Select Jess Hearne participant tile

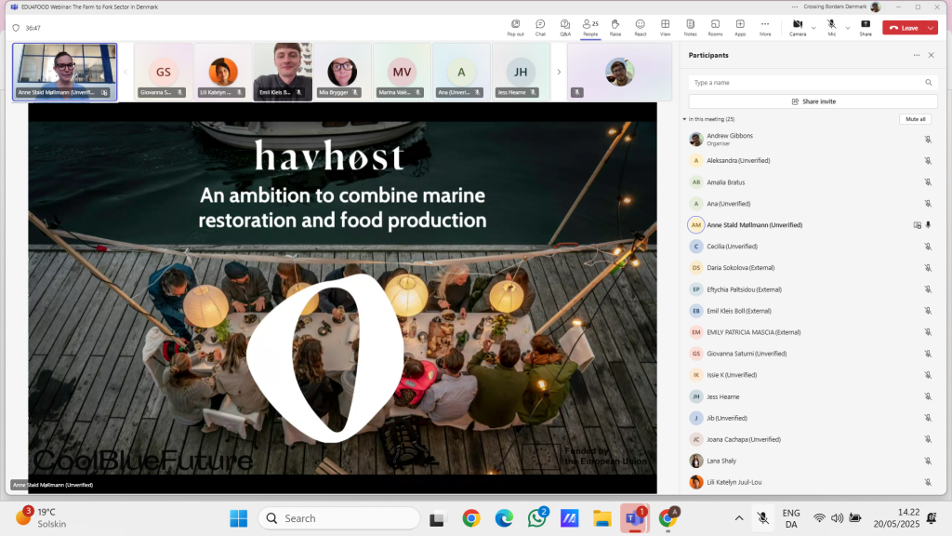pos(521,72)
